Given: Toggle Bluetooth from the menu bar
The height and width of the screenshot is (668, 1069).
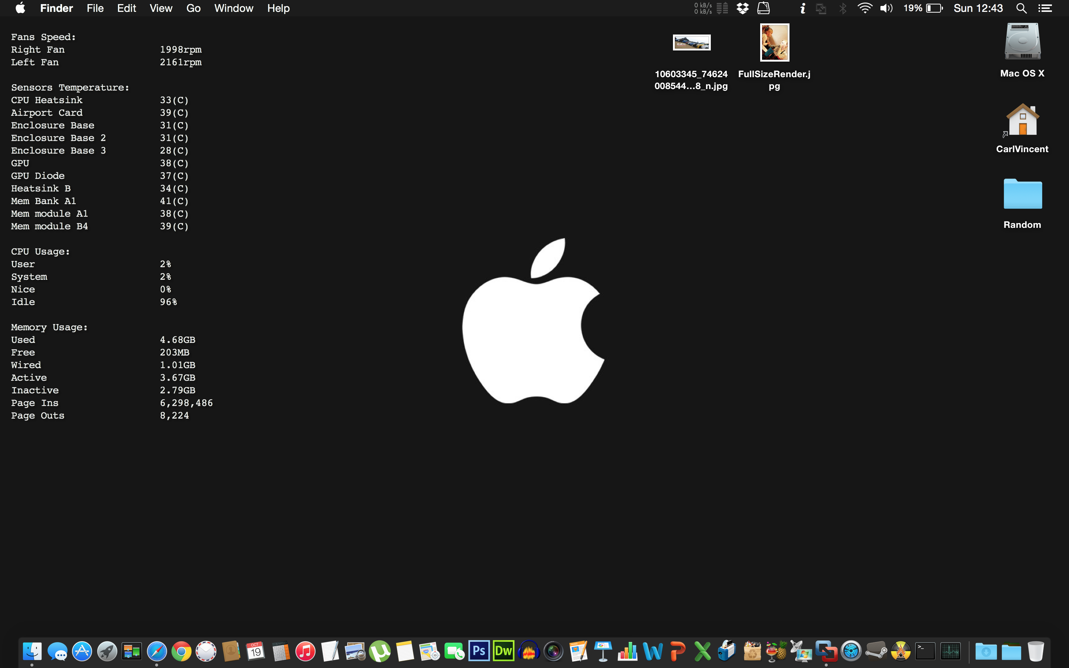Looking at the screenshot, I should point(843,8).
